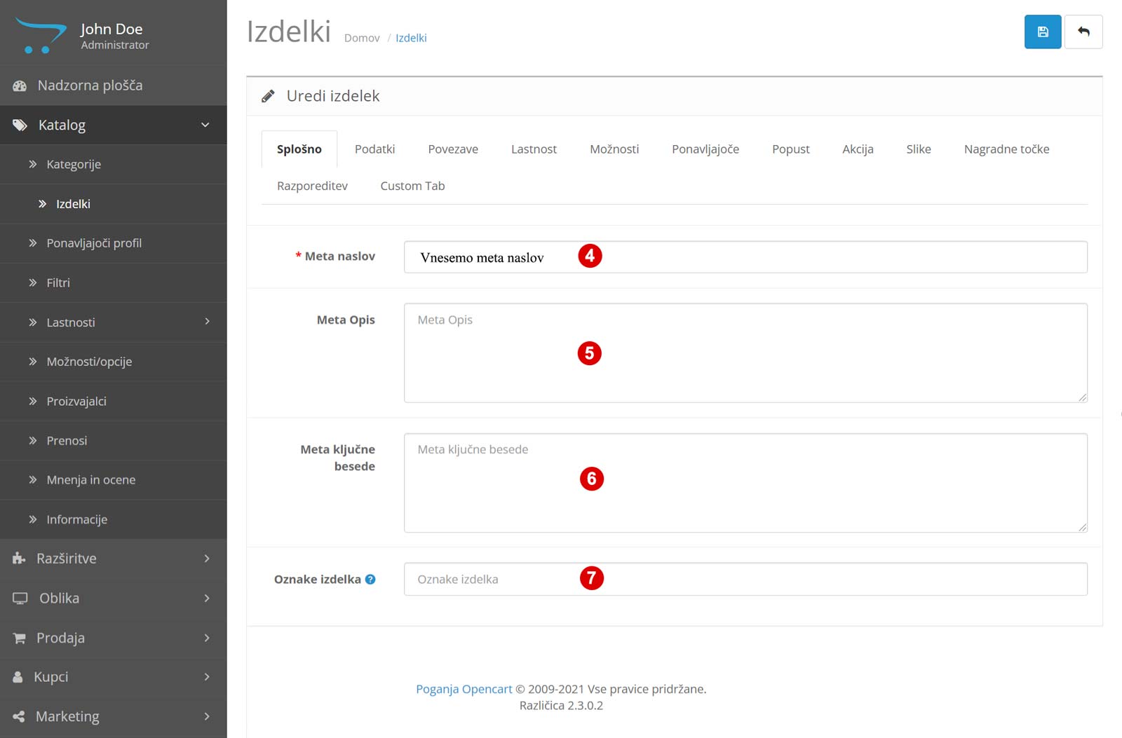1122x738 pixels.
Task: Select the monitor icon beside Oblika
Action: pos(18,598)
